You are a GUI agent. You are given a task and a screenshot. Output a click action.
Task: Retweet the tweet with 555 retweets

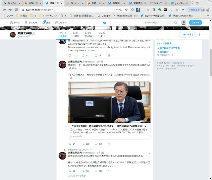point(83,144)
